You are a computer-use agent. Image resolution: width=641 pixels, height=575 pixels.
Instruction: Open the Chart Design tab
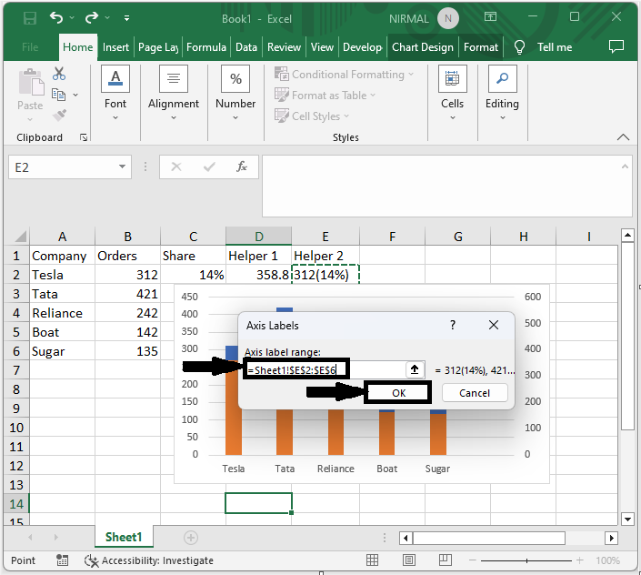422,47
